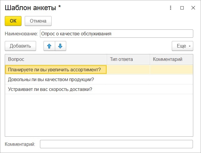Move the selected question down with the arrow
This screenshot has width=201, height=153.
(x=60, y=46)
